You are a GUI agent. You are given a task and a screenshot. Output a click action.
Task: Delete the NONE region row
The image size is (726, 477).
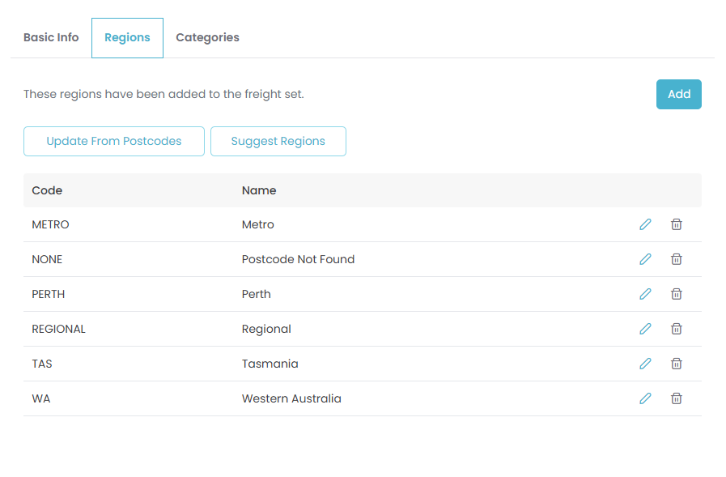(677, 259)
